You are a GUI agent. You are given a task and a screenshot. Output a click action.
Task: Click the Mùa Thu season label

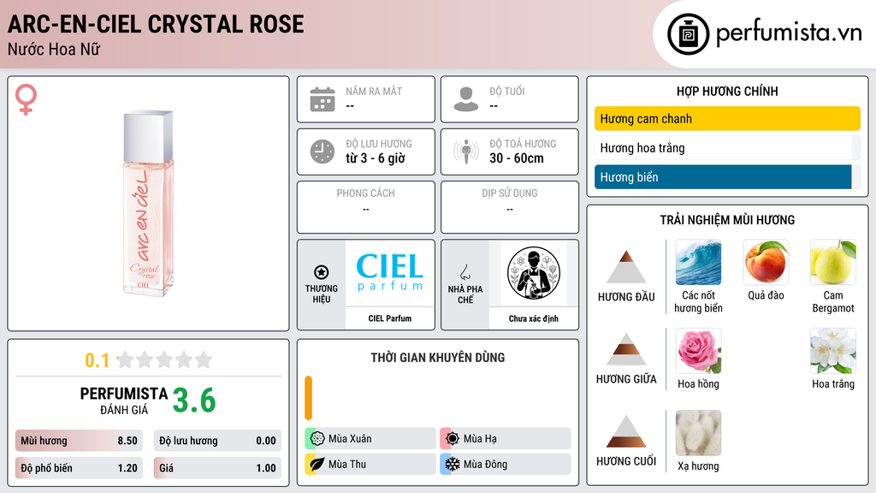(x=347, y=464)
